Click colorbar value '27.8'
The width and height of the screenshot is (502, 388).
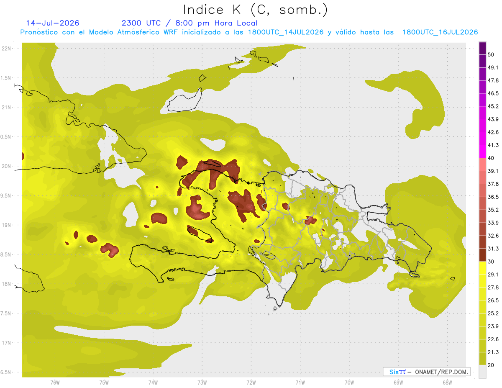[x=493, y=288]
